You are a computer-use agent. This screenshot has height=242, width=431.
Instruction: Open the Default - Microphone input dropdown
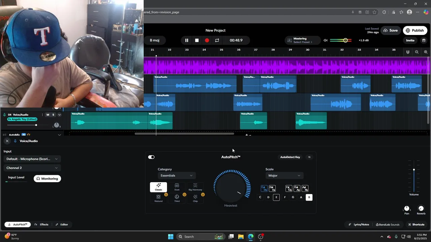click(32, 159)
